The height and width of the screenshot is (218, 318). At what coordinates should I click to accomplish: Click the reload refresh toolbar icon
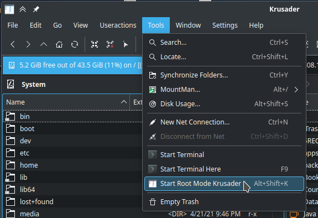75,44
